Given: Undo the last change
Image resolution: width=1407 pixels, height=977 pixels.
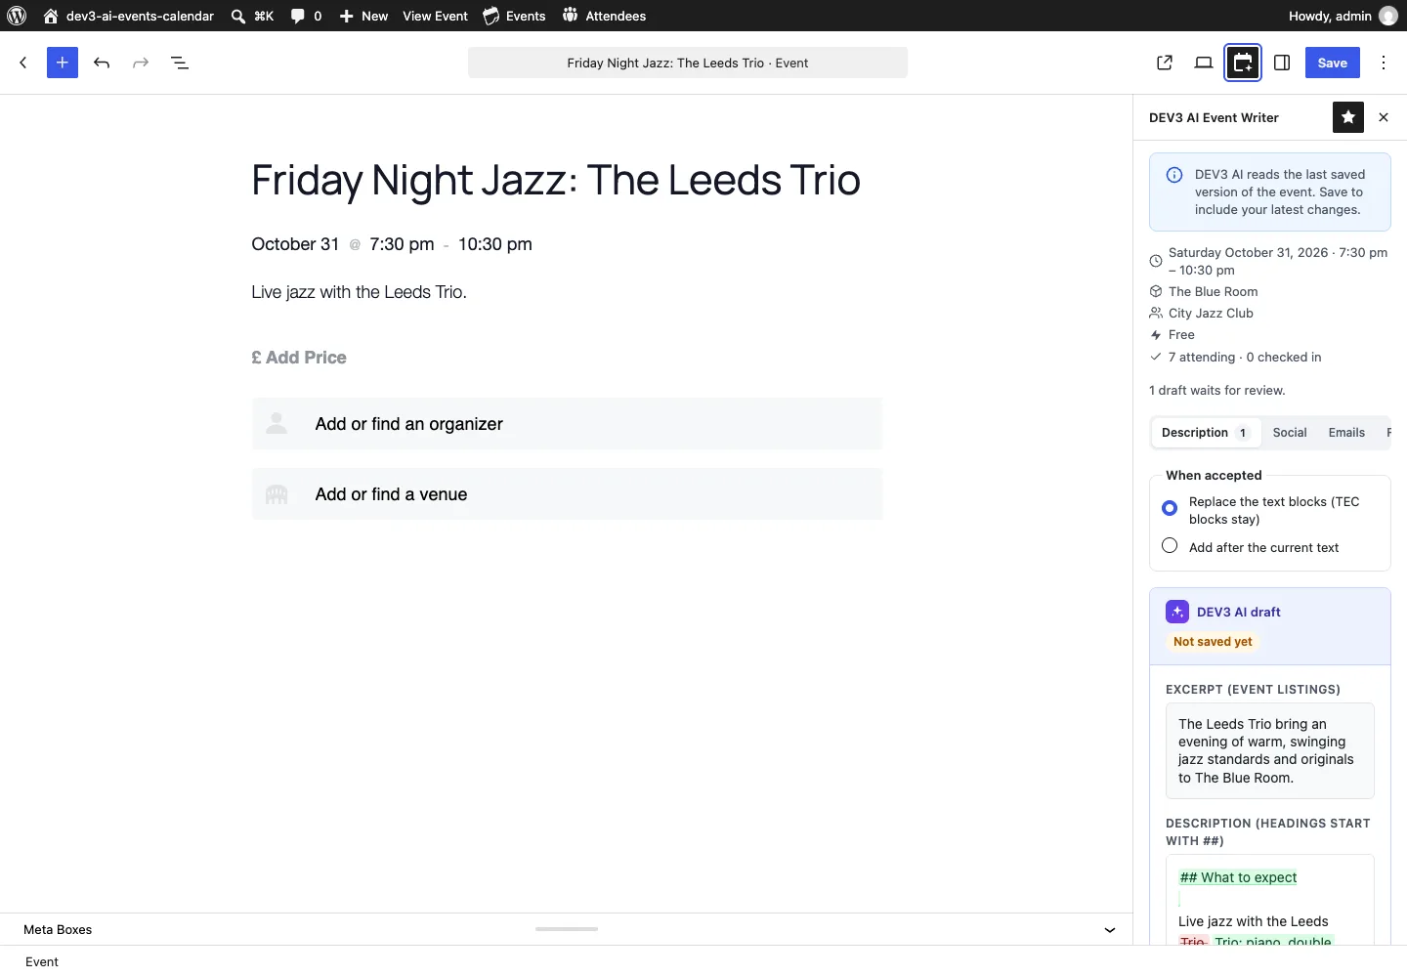Looking at the screenshot, I should [102, 63].
